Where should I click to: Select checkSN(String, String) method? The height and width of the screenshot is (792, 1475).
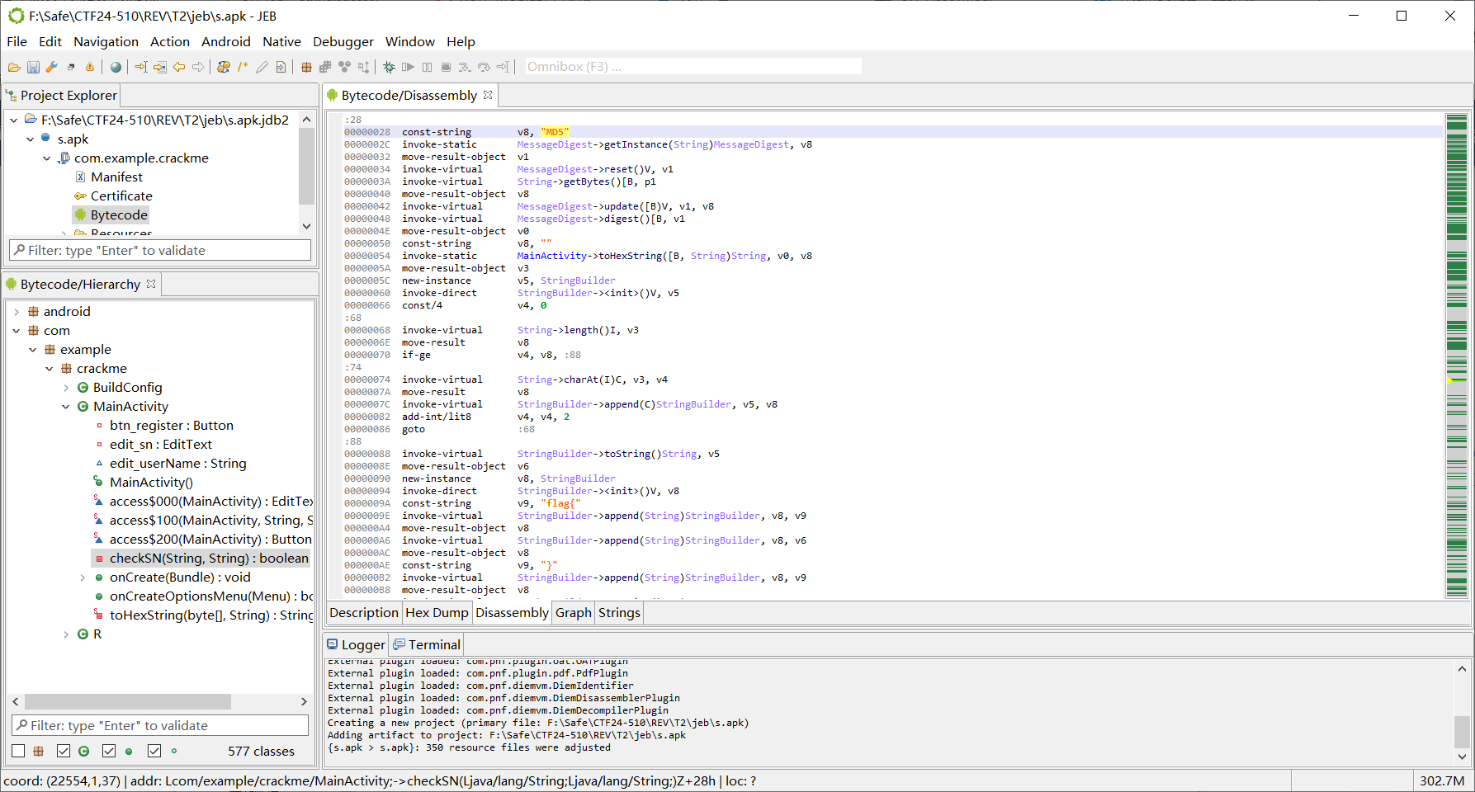[x=202, y=559]
